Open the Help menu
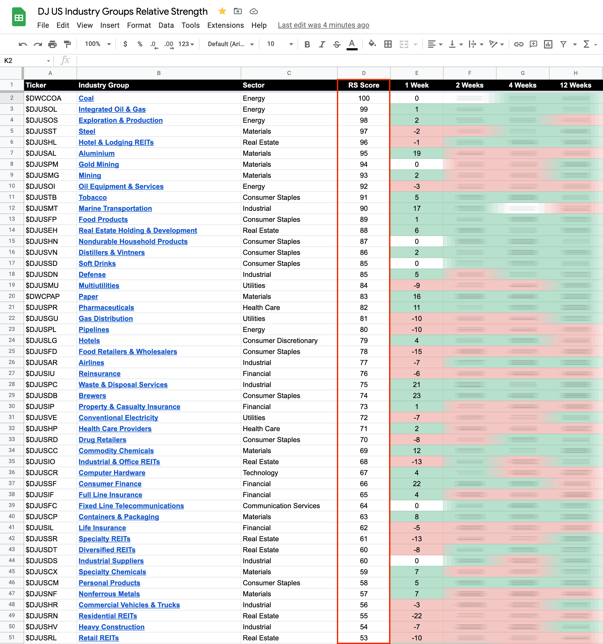Image resolution: width=603 pixels, height=644 pixels. [x=259, y=25]
